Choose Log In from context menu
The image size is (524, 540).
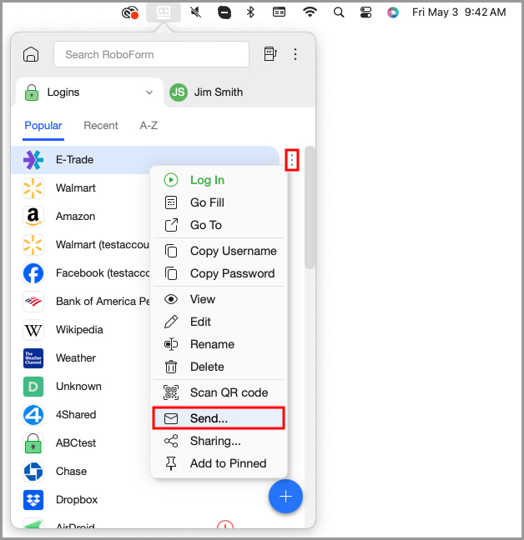point(219,180)
